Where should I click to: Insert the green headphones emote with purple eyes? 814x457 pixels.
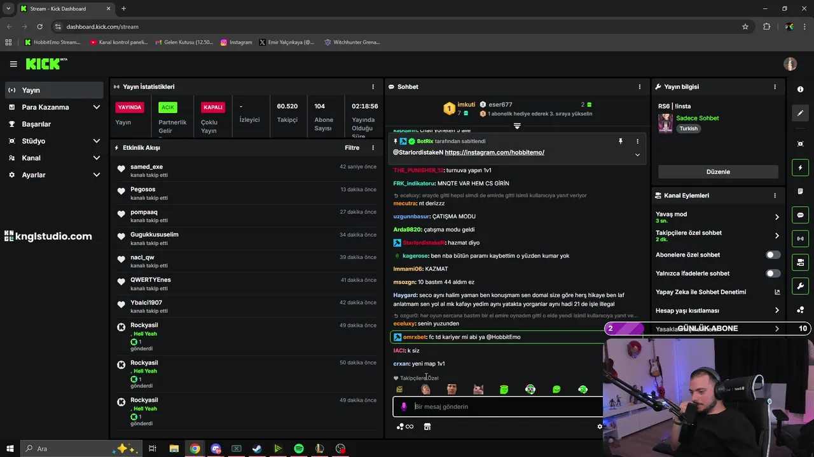[x=530, y=389]
